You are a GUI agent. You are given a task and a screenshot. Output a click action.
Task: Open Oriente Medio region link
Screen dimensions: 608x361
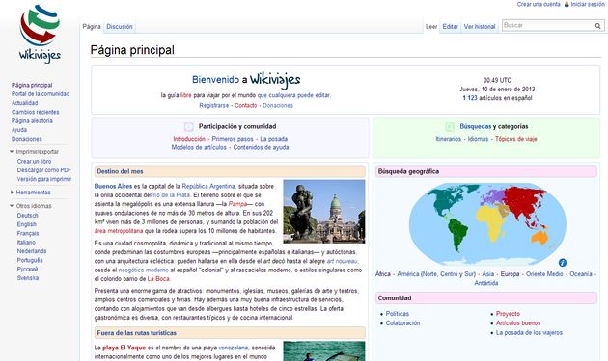(x=544, y=274)
